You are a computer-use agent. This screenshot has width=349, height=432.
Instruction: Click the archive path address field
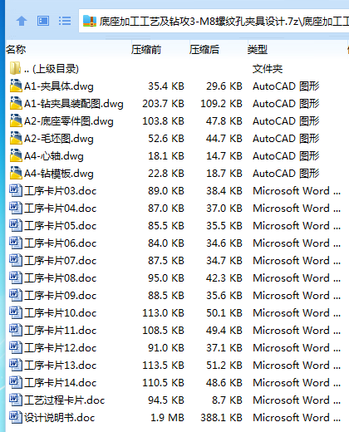(214, 21)
